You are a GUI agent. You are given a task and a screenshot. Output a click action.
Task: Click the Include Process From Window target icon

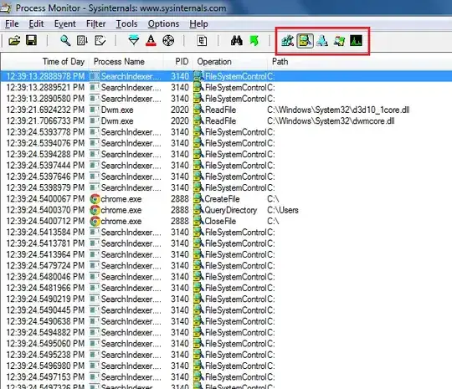[168, 41]
